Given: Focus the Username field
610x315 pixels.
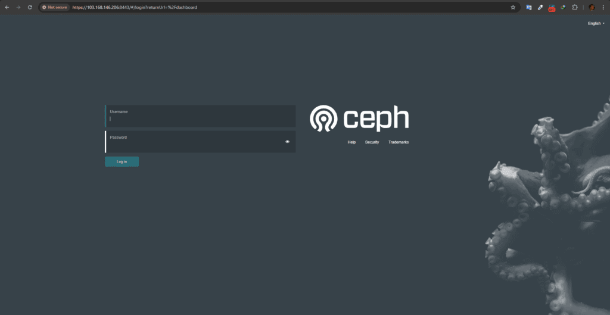Looking at the screenshot, I should pyautogui.click(x=200, y=116).
